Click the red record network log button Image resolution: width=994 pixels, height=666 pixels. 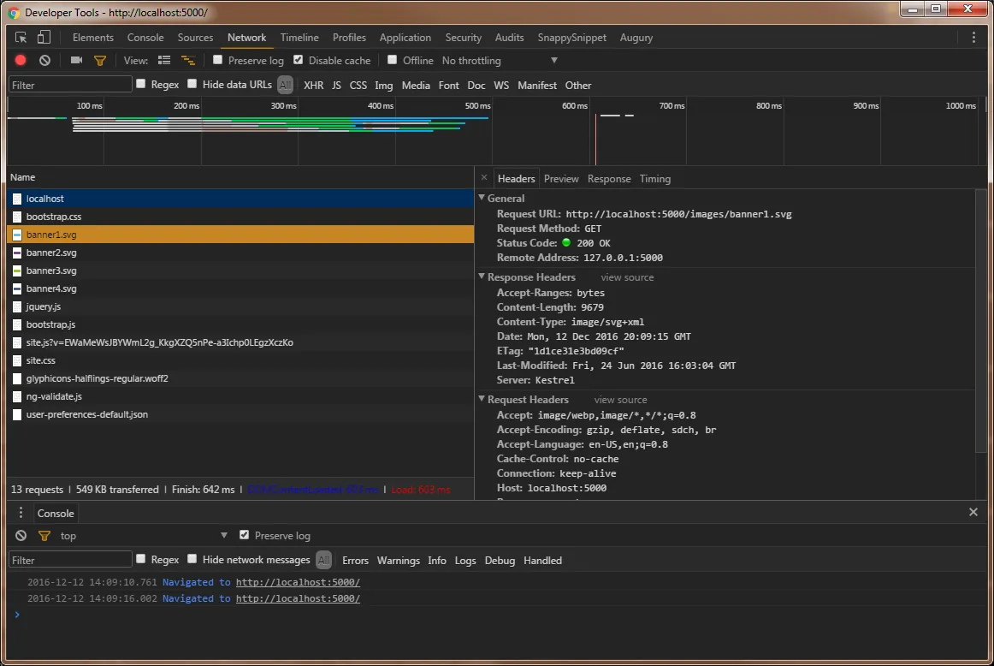tap(21, 61)
